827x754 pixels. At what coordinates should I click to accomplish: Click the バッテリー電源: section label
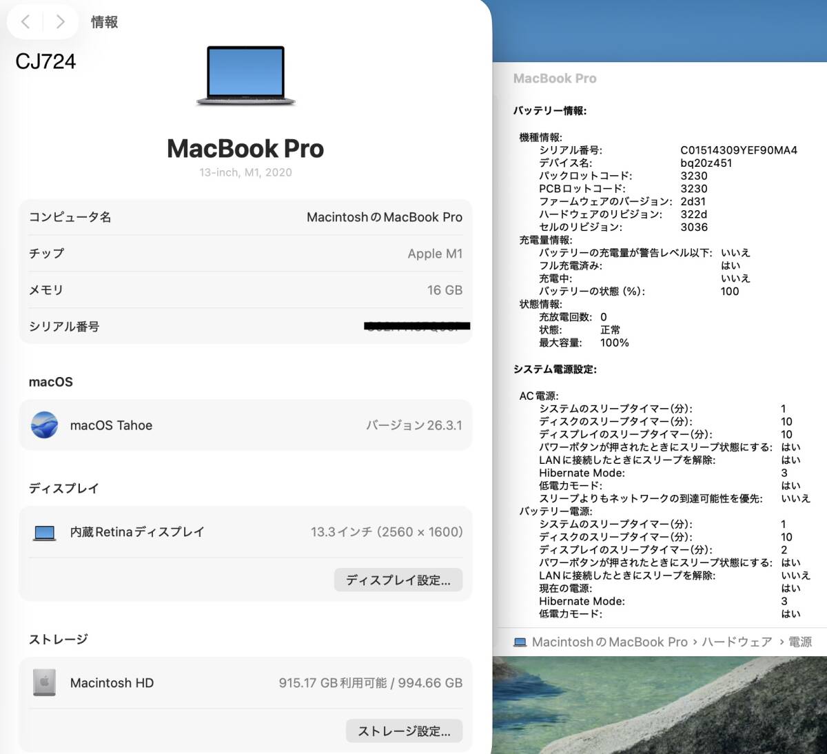tap(555, 511)
